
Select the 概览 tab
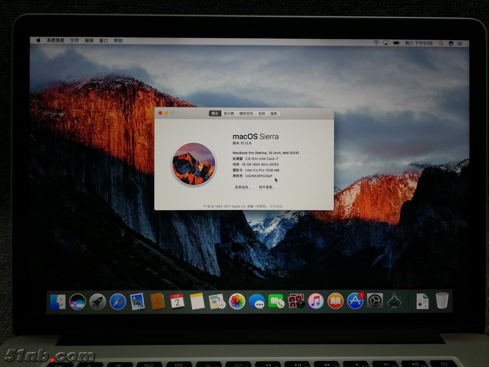215,114
